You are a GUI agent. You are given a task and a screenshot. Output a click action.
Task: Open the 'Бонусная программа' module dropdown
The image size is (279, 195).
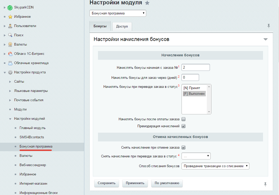(x=117, y=13)
